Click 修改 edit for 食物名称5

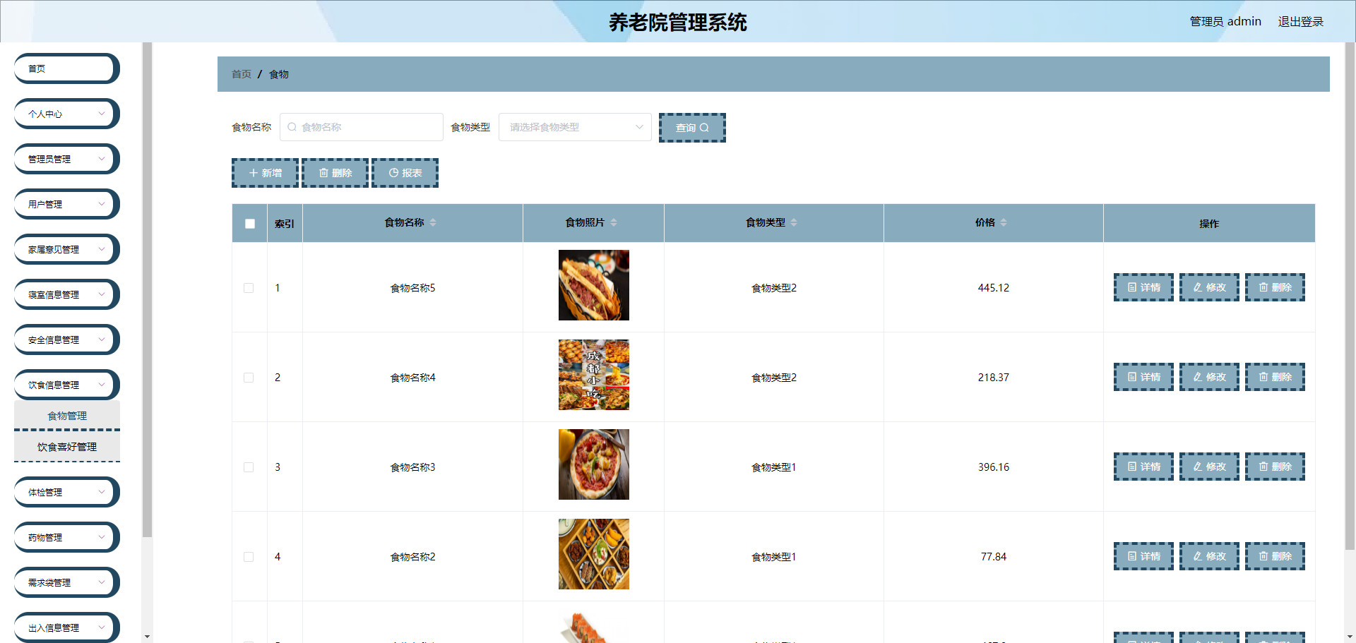click(1209, 287)
